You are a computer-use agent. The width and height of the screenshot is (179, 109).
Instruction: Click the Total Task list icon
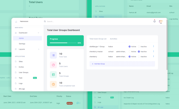point(53,55)
